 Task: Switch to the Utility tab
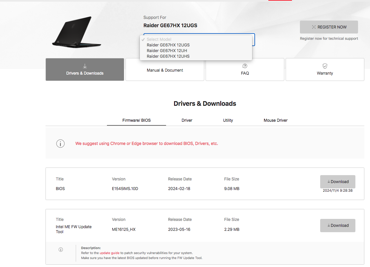click(228, 120)
